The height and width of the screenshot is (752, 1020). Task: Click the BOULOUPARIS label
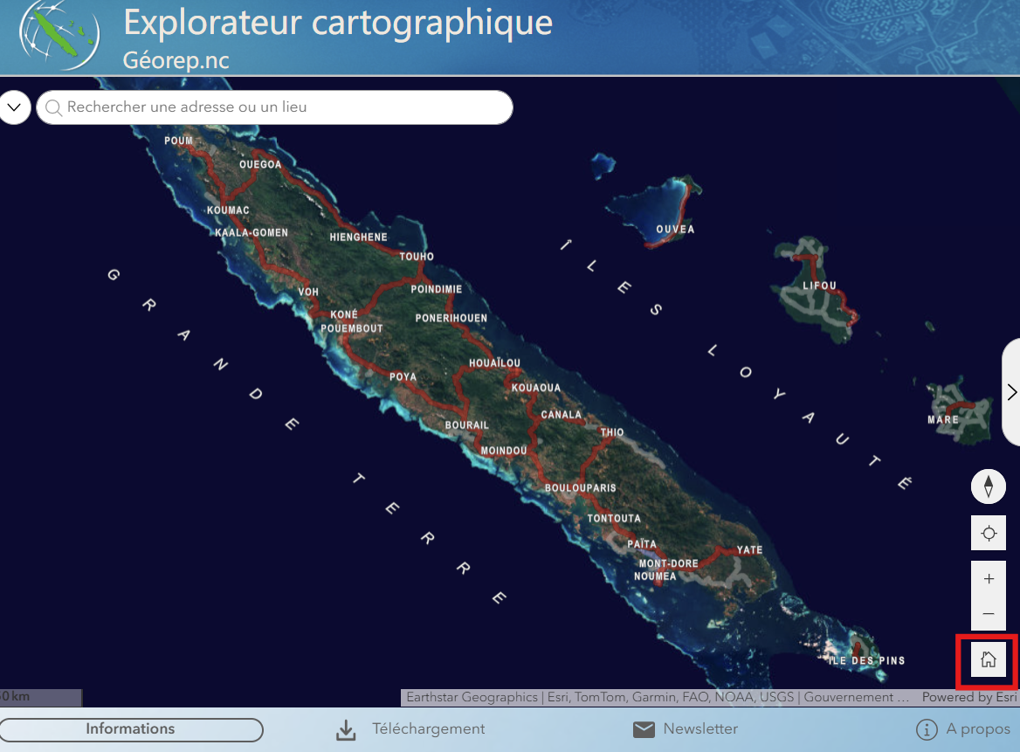[580, 488]
